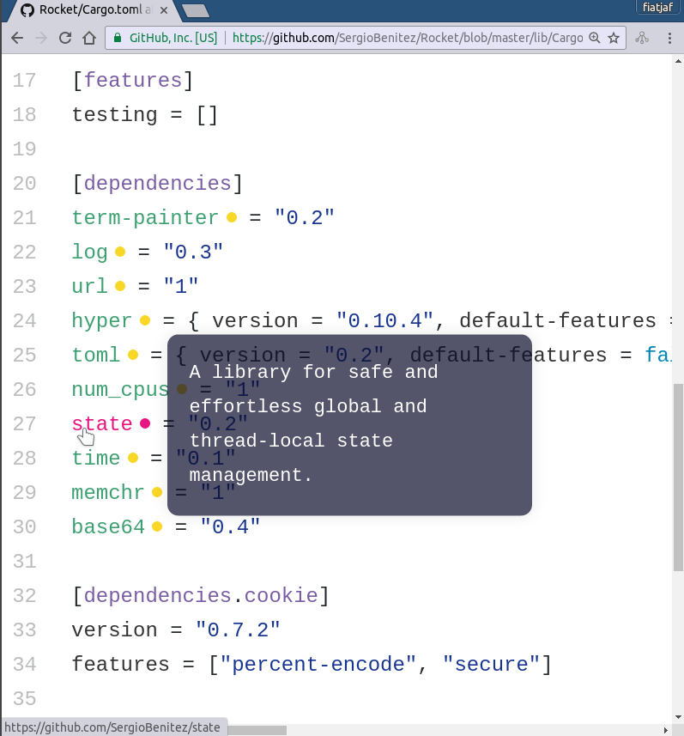Click the "percent-encode" feature string
This screenshot has width=684, height=736.
[x=318, y=664]
